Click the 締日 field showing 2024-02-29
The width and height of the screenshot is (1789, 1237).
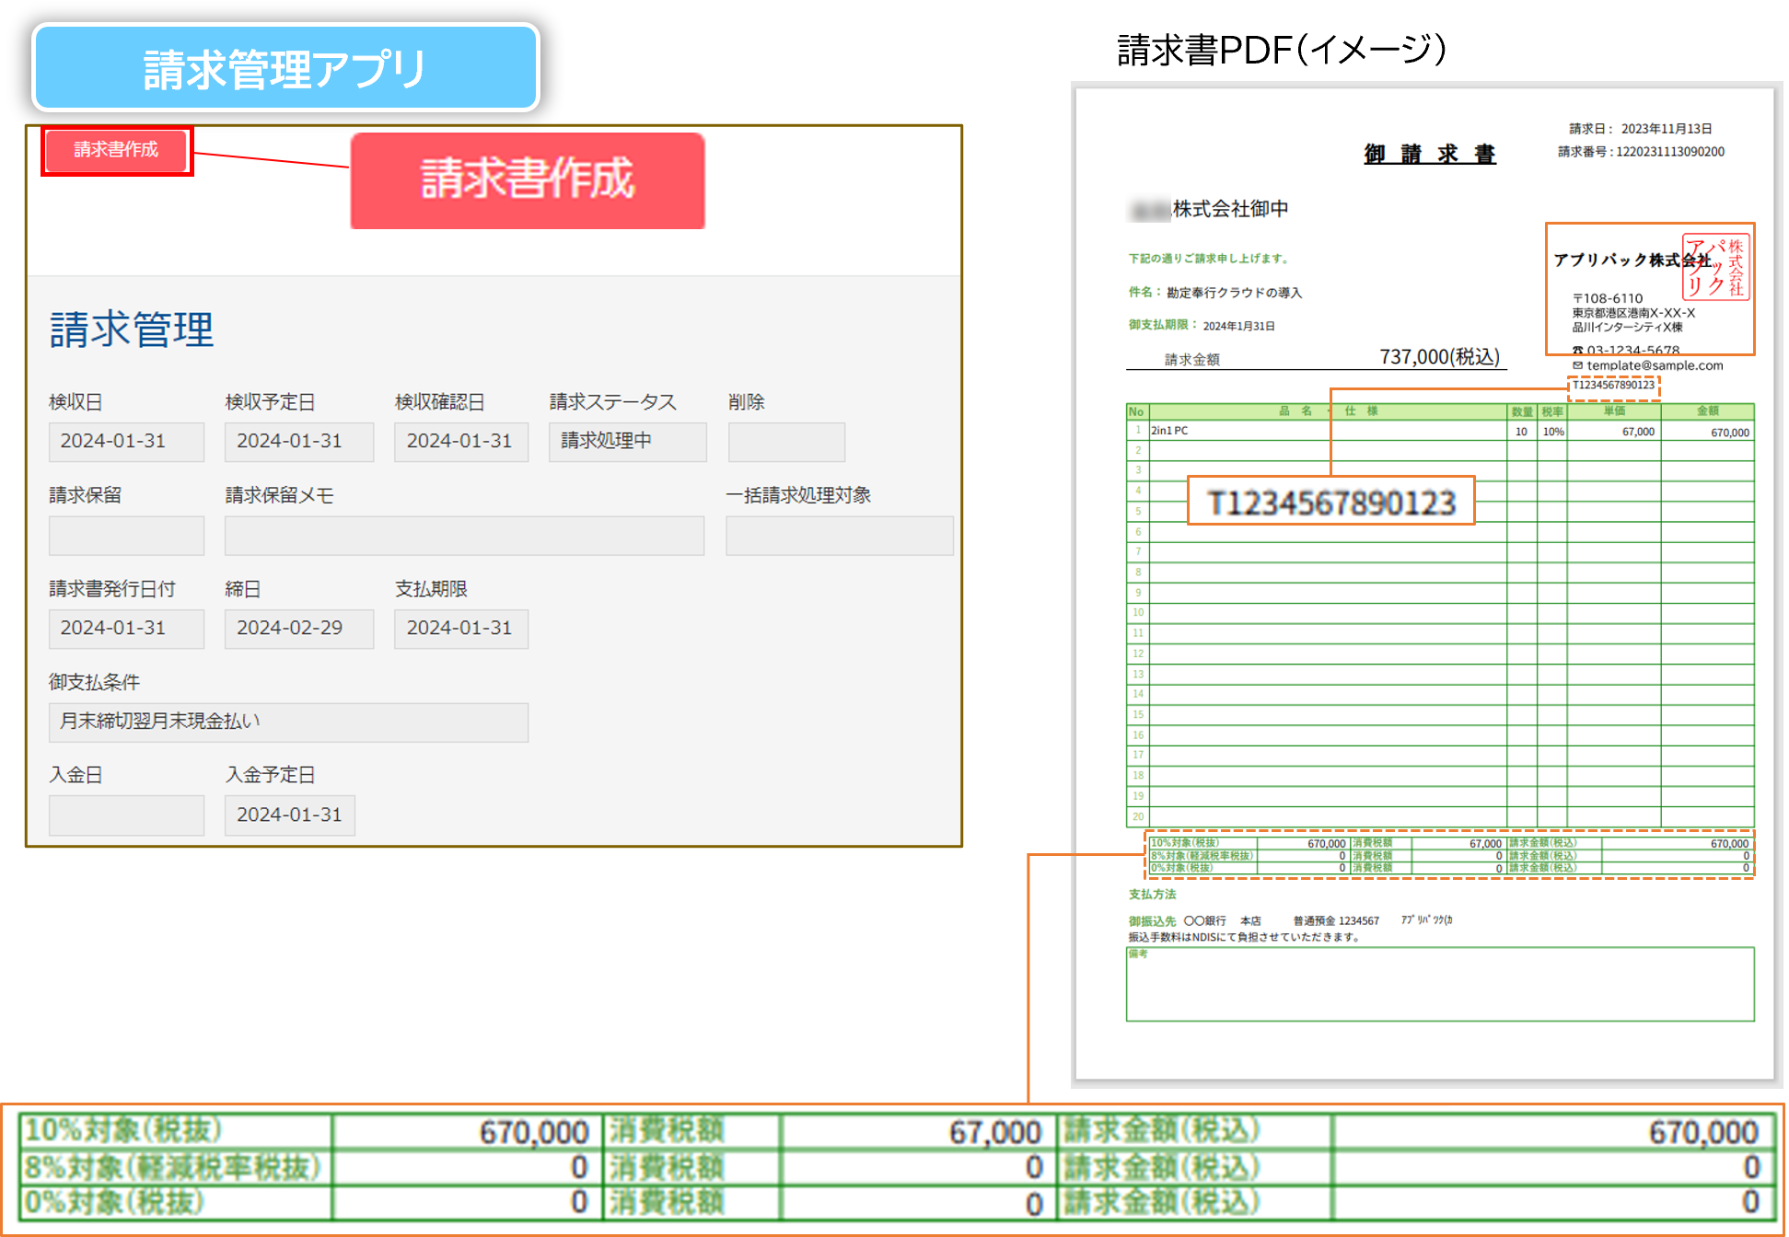(299, 629)
